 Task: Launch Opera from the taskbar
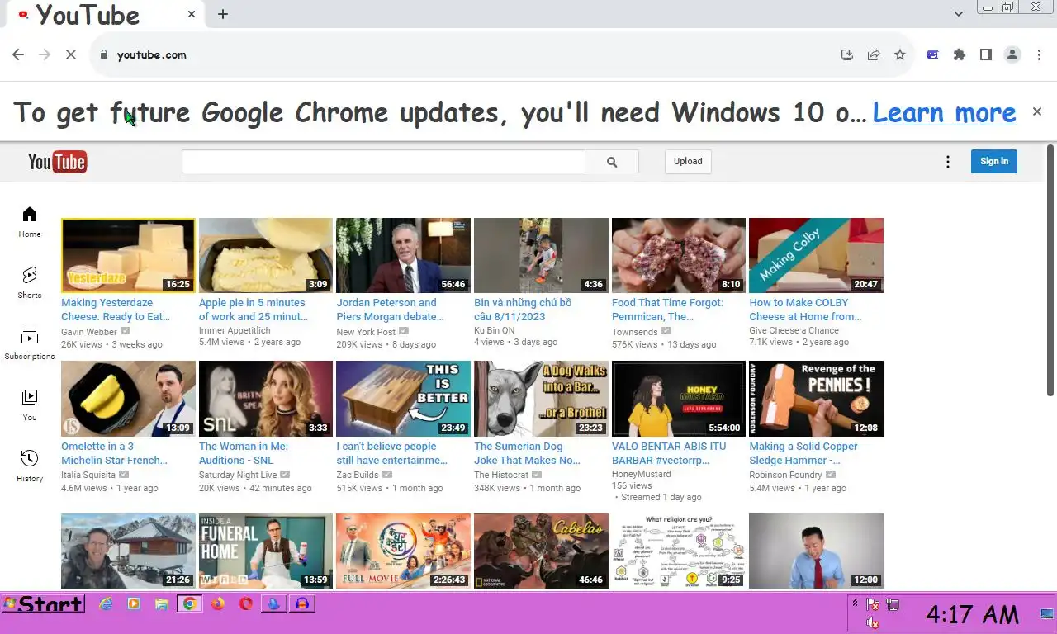tap(246, 603)
